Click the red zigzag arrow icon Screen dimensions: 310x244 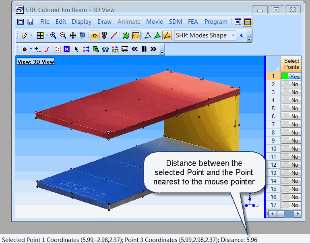click(x=47, y=49)
